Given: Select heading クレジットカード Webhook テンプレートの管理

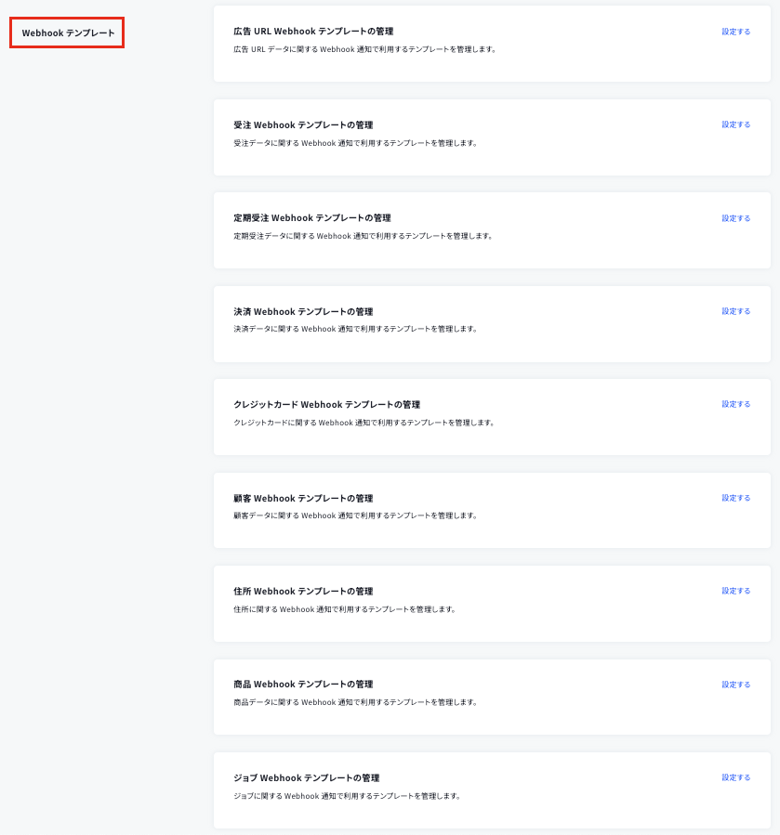Looking at the screenshot, I should point(327,405).
